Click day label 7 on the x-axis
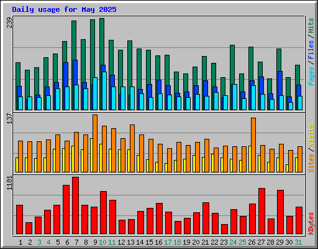This screenshot has height=249, width=318. coord(76,242)
